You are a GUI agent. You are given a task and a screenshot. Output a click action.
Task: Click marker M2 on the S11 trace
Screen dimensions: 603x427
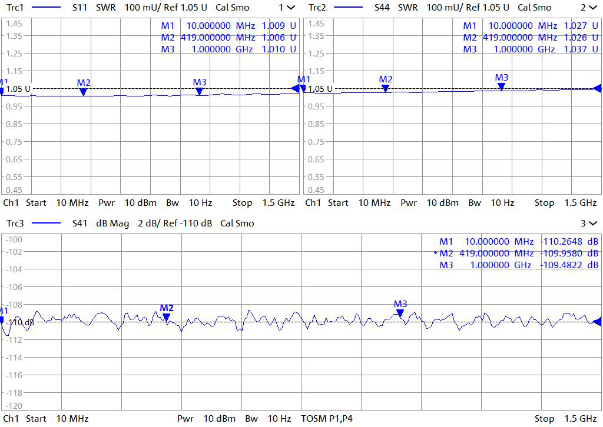click(84, 91)
